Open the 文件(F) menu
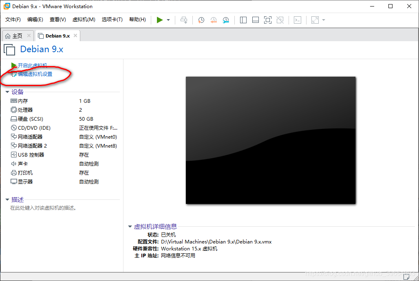The image size is (419, 281). (13, 20)
